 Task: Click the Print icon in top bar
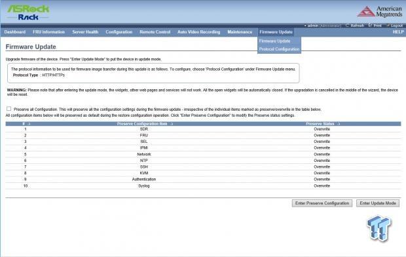click(x=370, y=26)
